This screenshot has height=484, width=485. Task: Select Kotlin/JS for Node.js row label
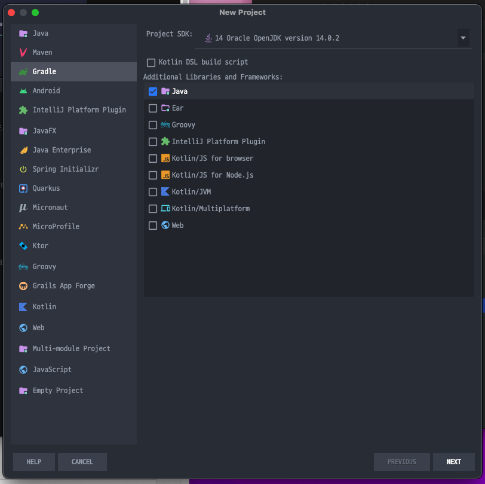point(213,175)
